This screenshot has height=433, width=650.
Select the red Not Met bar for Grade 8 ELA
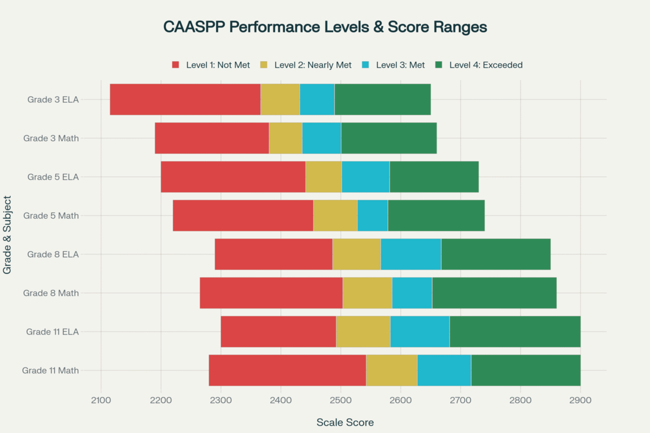click(274, 254)
